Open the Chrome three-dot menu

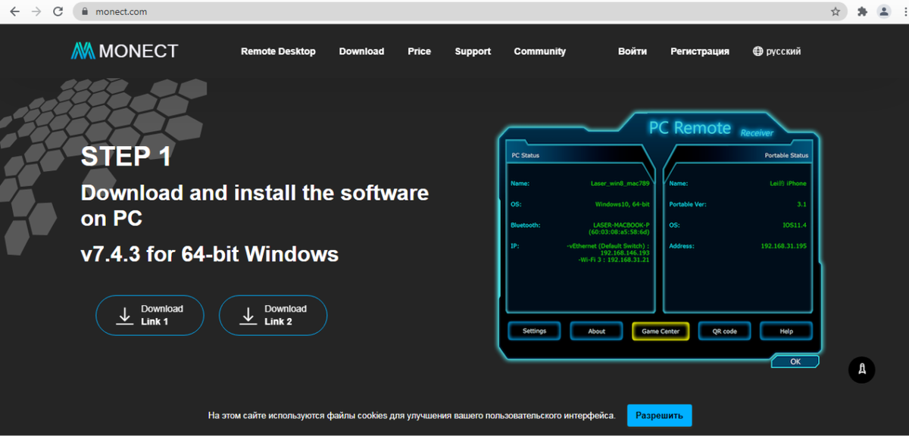tap(904, 12)
